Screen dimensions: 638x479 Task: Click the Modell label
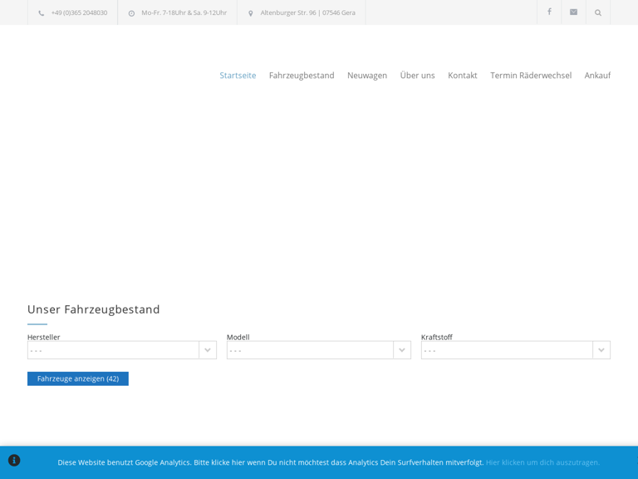click(x=238, y=337)
